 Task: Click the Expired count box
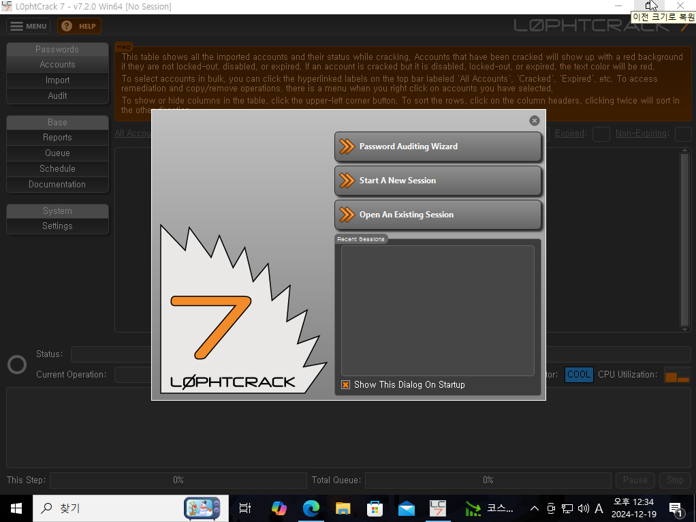tap(601, 134)
